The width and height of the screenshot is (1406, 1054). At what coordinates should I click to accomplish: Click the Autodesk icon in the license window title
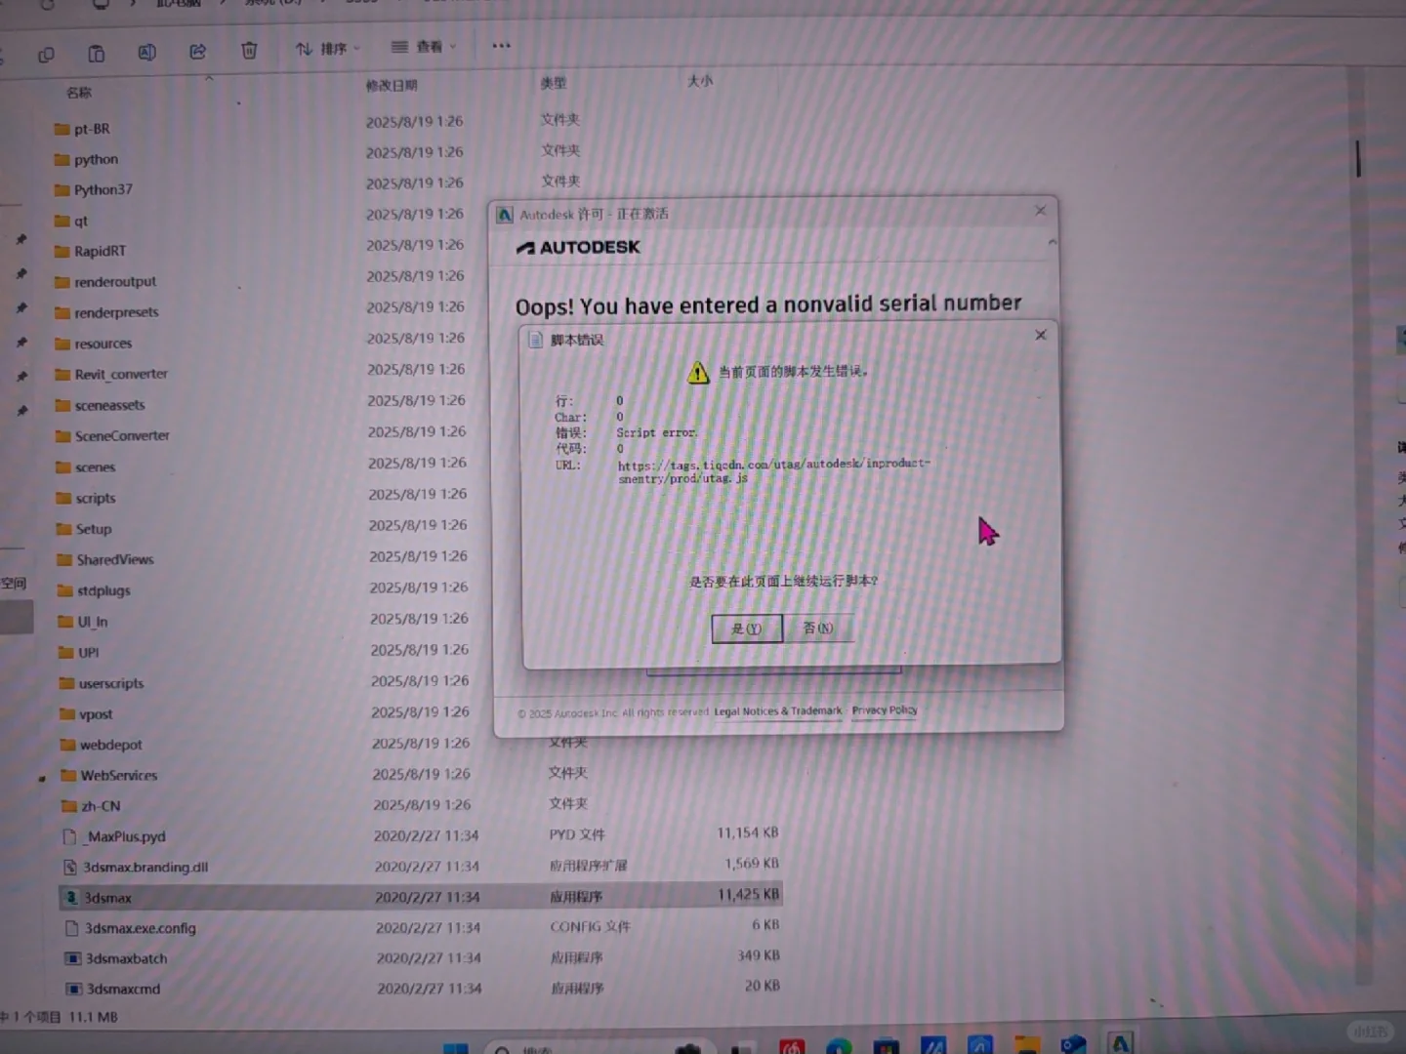click(x=505, y=215)
